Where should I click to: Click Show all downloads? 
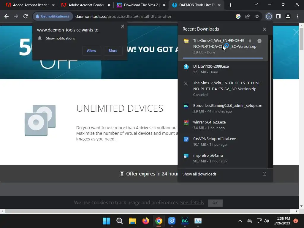[225, 174]
